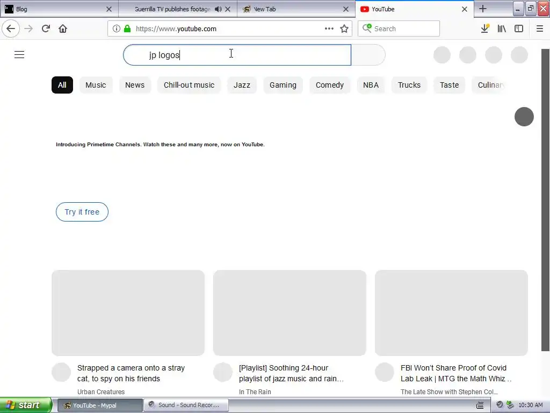Select the Music filter chip
Image resolution: width=550 pixels, height=413 pixels.
click(96, 85)
